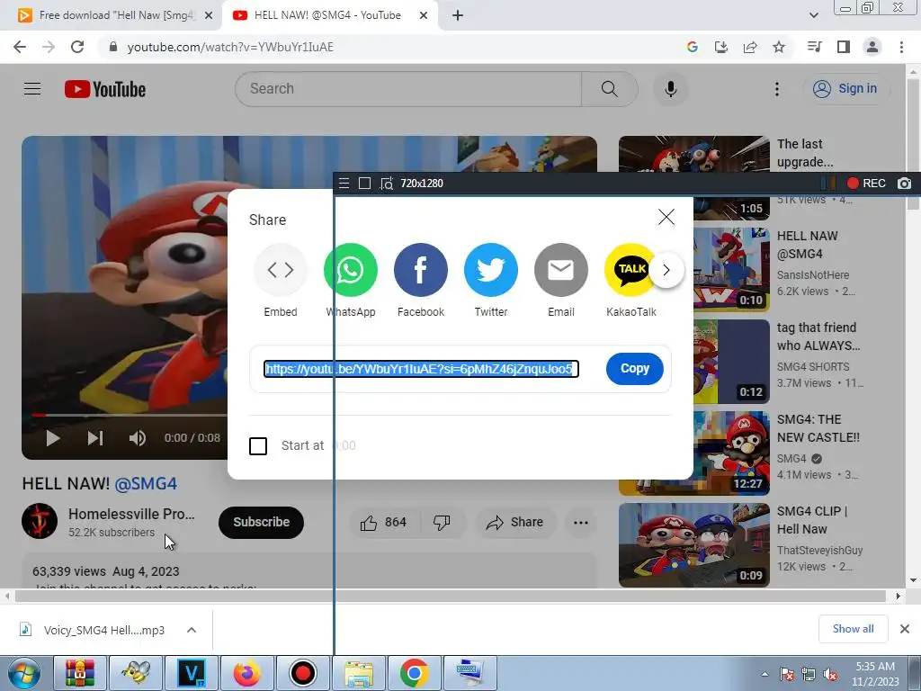Share this page icon in address bar
Image resolution: width=921 pixels, height=691 pixels.
coord(750,47)
